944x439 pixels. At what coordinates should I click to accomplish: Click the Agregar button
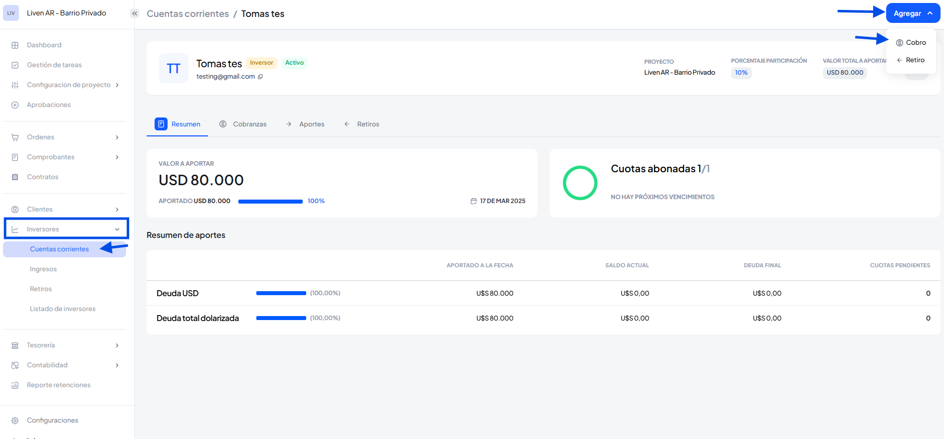pos(912,13)
